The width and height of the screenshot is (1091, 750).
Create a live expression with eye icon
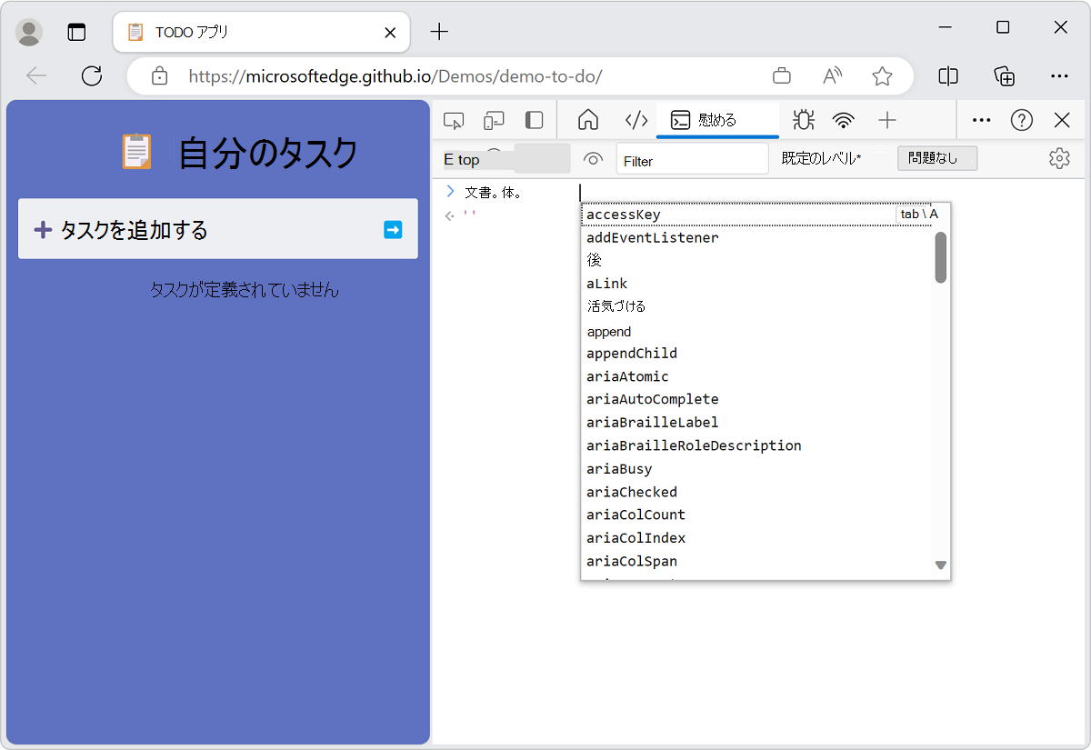point(593,158)
